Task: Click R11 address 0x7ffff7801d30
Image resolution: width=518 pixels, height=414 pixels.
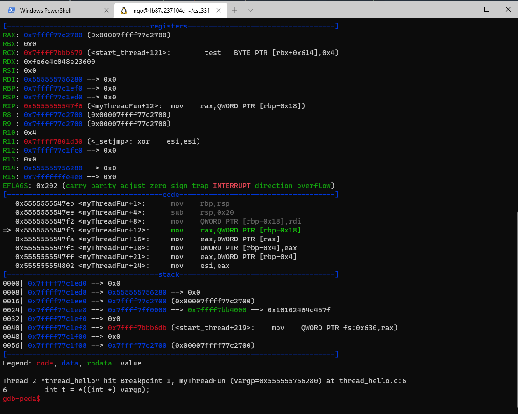Action: point(53,141)
